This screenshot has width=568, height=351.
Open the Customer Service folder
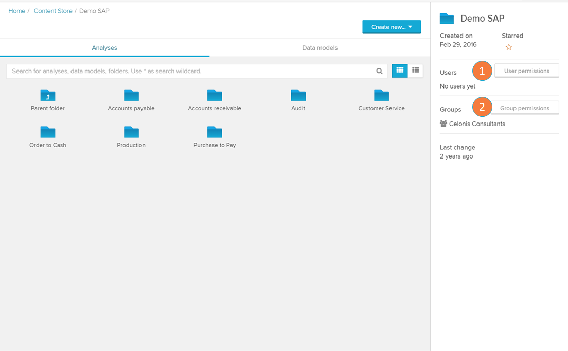click(x=381, y=95)
